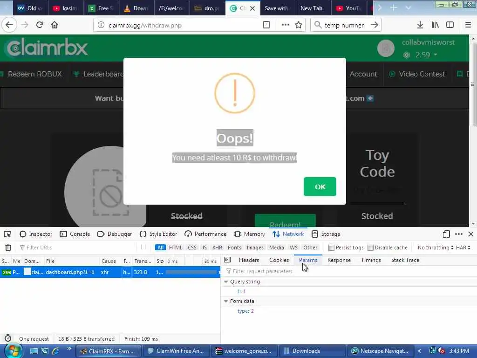Toggle the CSS network filter
The width and height of the screenshot is (477, 358).
pyautogui.click(x=192, y=248)
